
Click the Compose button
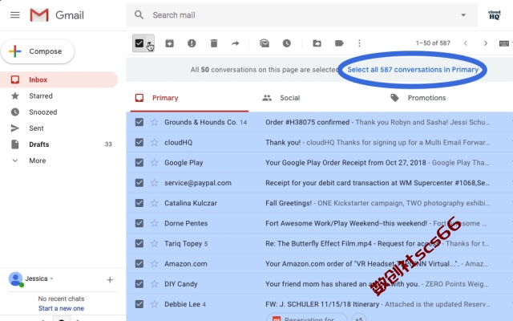[x=38, y=51]
